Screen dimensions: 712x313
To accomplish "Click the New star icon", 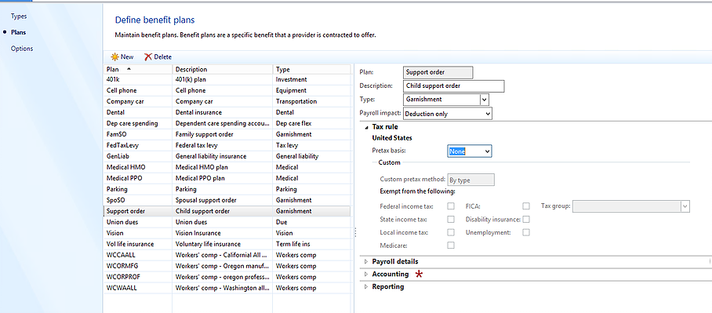I will click(x=115, y=56).
